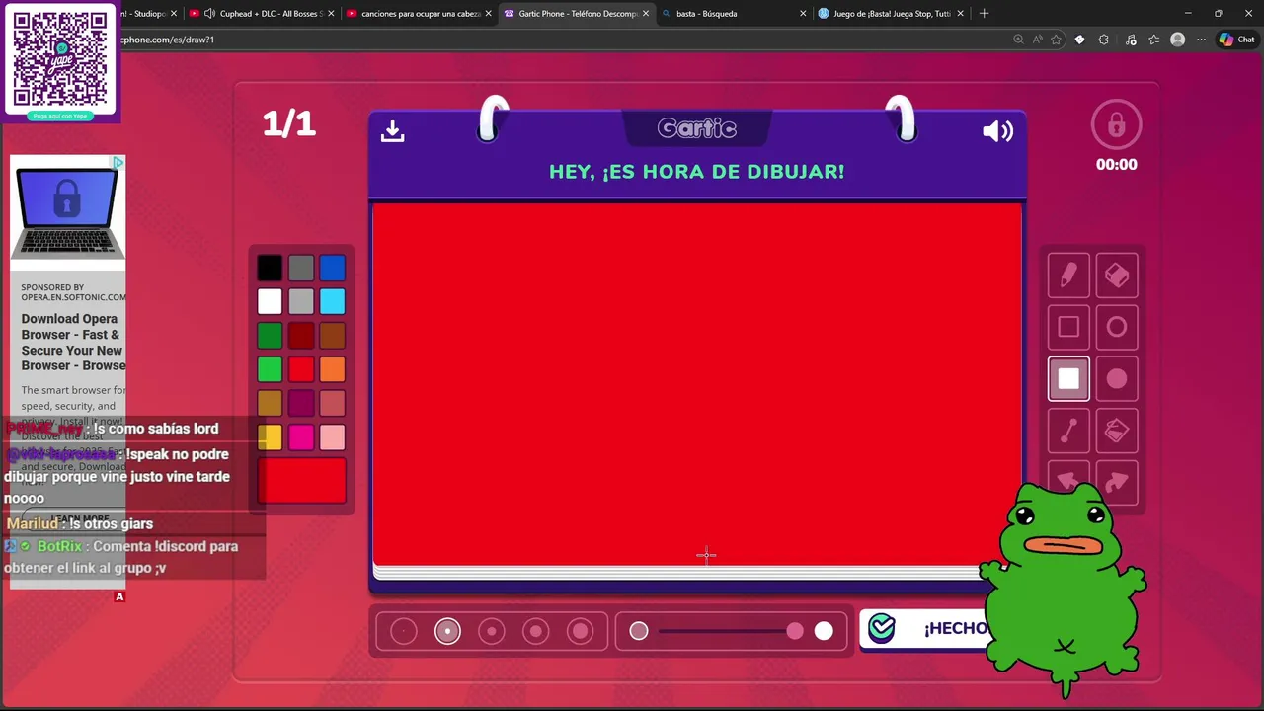Pick the light gray color swatch
The height and width of the screenshot is (711, 1264).
pyautogui.click(x=301, y=301)
